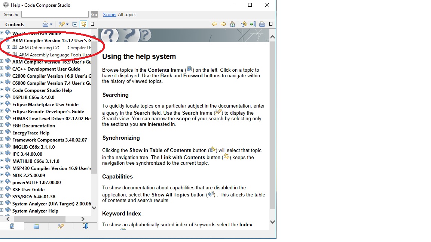Click the Contents horizontal scroll-right arrow
The height and width of the screenshot is (242, 431).
pyautogui.click(x=83, y=219)
